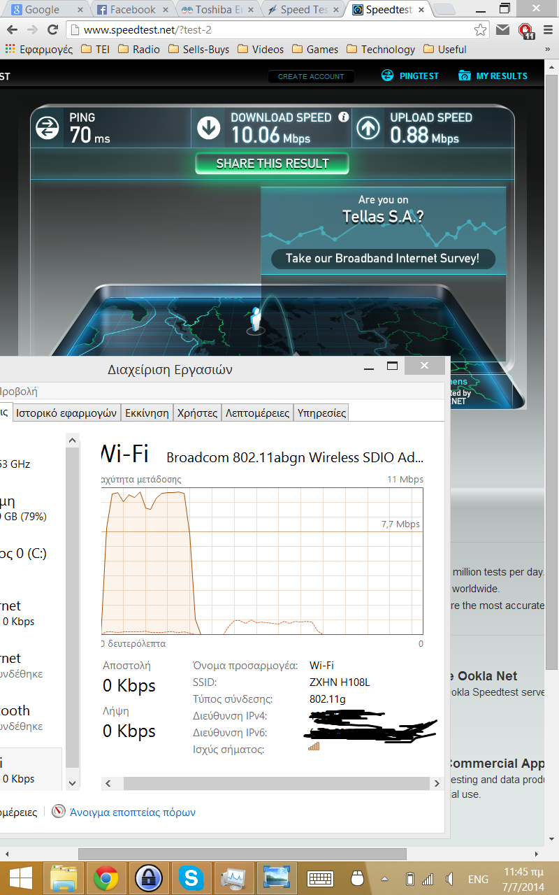559x895 pixels.
Task: Reload the Speedtest page
Action: click(52, 30)
